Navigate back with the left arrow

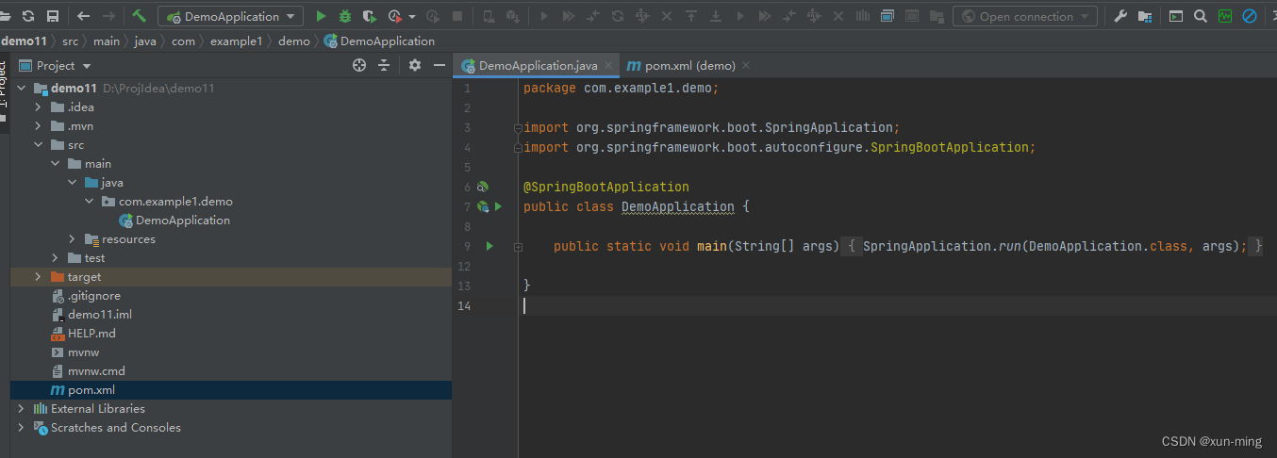point(84,16)
